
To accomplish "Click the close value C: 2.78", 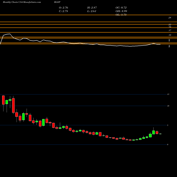I will click(63, 11).
